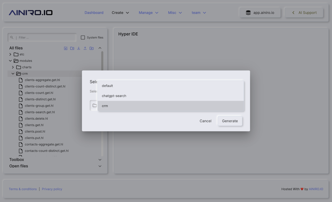Click the Filter input field
Image resolution: width=332 pixels, height=202 pixels.
click(42, 37)
